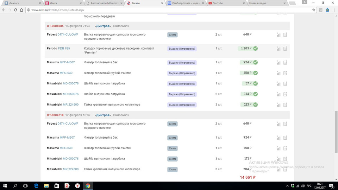Click green checkmark next to 1 283 ₽
Viewport: 338px width, 190px height.
(256, 49)
